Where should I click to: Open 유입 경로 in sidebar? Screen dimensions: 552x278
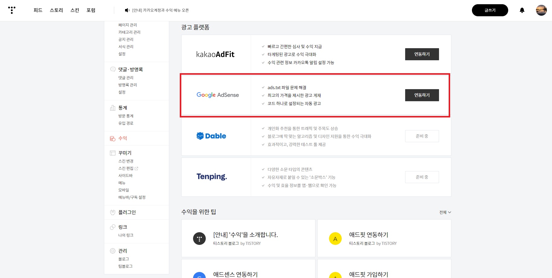[126, 123]
